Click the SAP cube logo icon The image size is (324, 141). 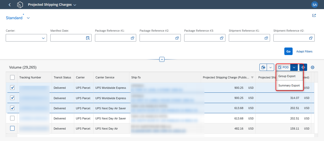20,5
